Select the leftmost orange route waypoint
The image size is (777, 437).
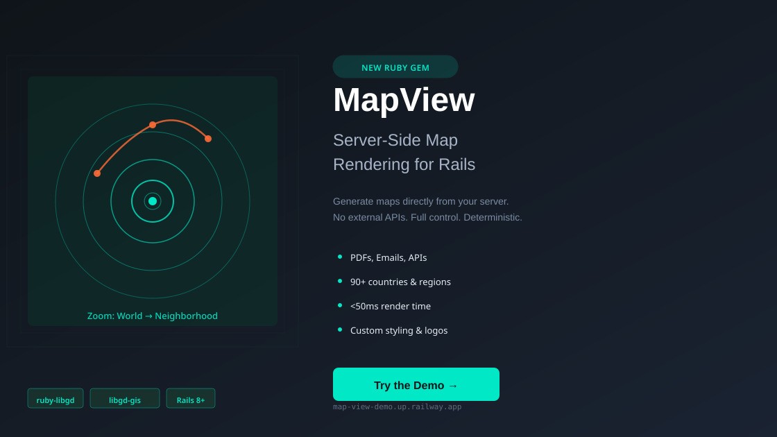pyautogui.click(x=97, y=173)
